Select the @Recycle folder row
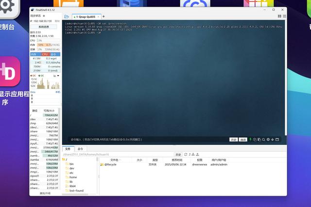Image resolution: width=311 pixels, height=207 pixels. pyautogui.click(x=164, y=165)
